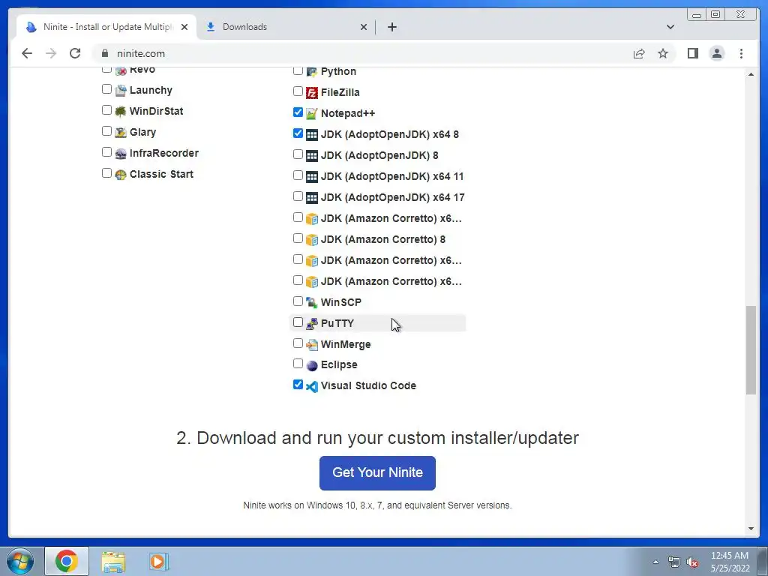Click the Visual Studio Code icon
The height and width of the screenshot is (576, 768).
(x=312, y=386)
